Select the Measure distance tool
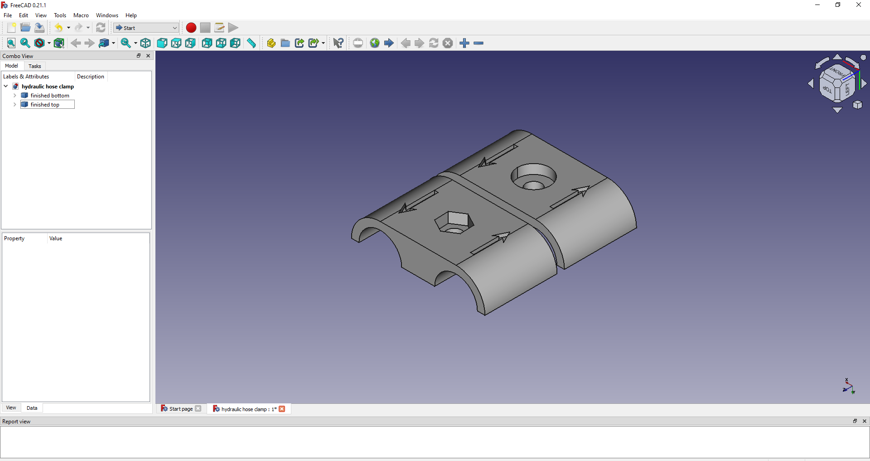The image size is (870, 461). pyautogui.click(x=251, y=43)
